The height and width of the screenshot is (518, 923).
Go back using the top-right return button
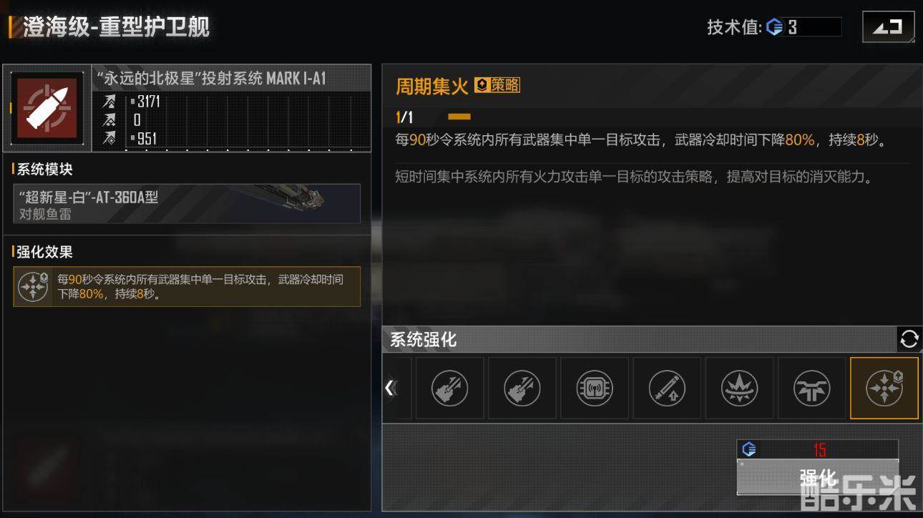coord(888,27)
